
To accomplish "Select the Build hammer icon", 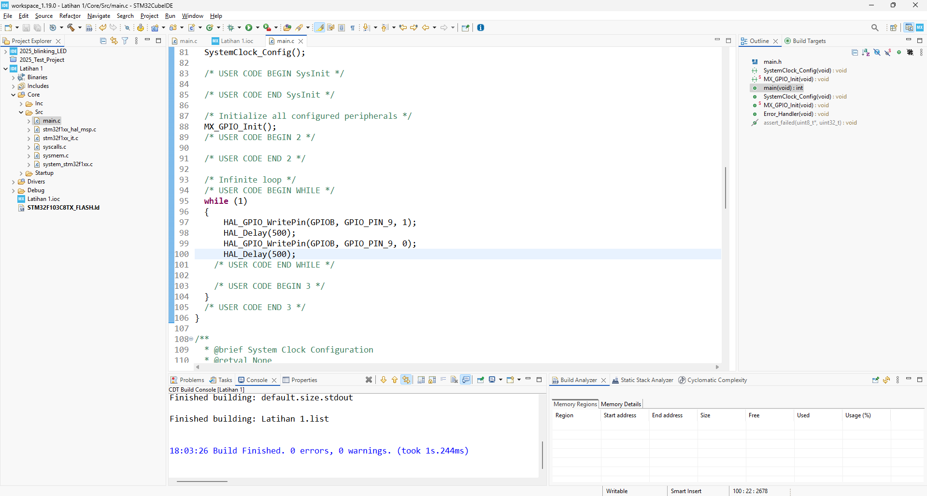I will [71, 28].
